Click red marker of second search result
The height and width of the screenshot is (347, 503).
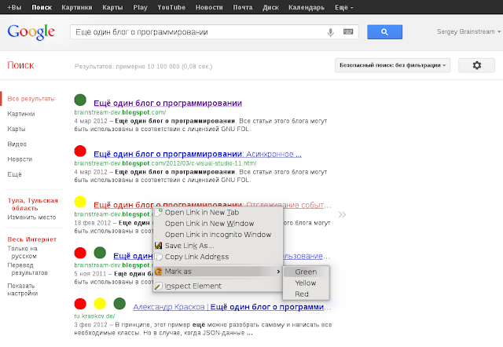pyautogui.click(x=80, y=151)
